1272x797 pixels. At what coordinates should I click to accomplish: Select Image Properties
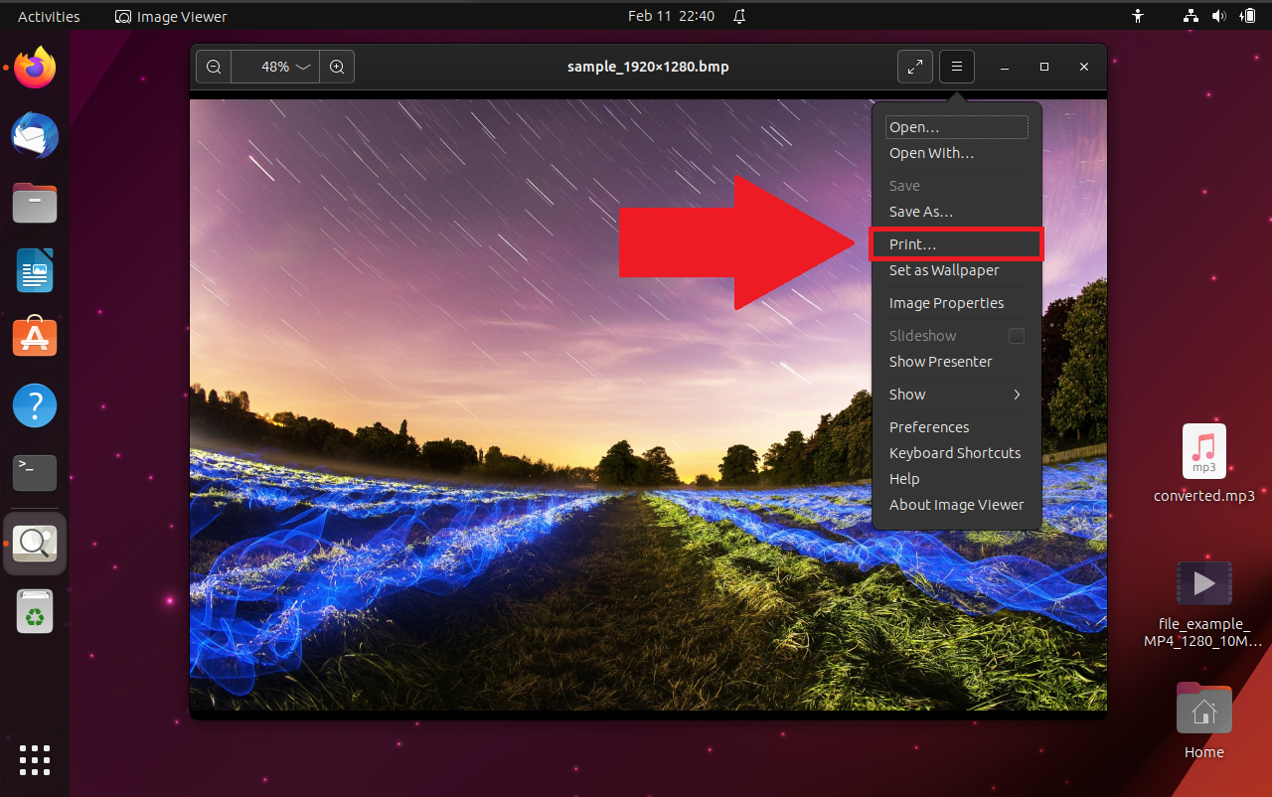(946, 302)
